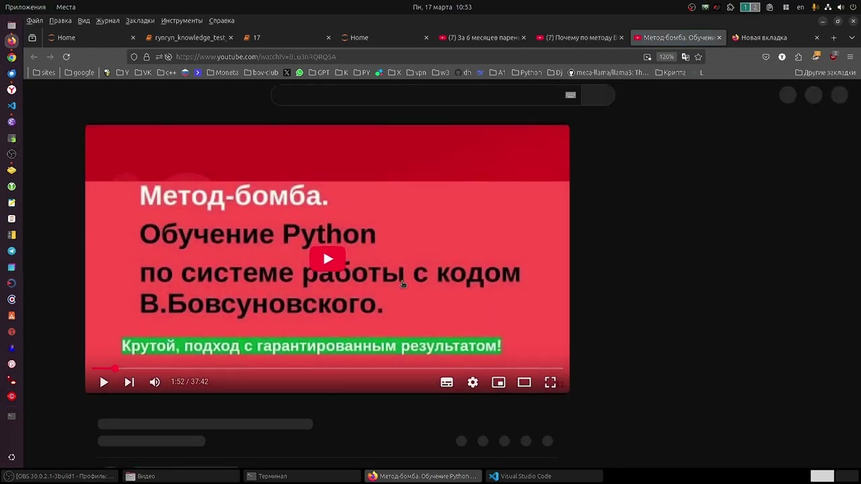Open the Справка menu
This screenshot has height=484, width=861.
pos(221,21)
